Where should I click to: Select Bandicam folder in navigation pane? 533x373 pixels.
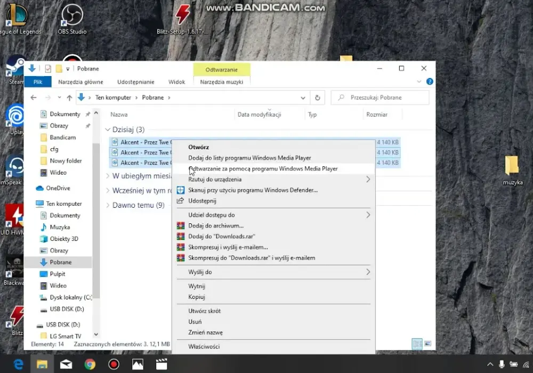coord(62,137)
